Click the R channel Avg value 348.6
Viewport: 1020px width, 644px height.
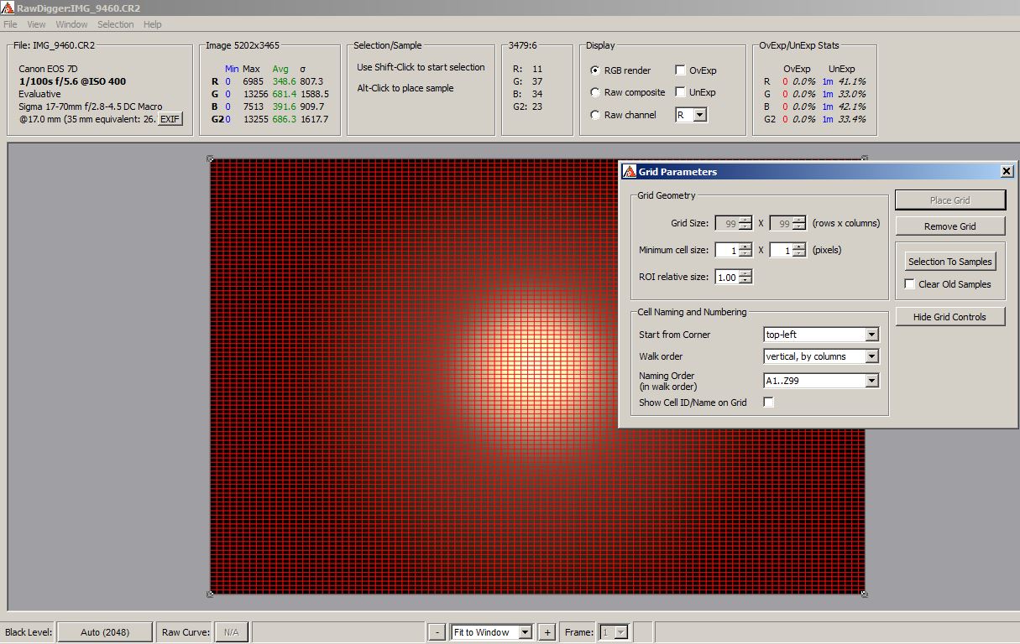pyautogui.click(x=285, y=81)
